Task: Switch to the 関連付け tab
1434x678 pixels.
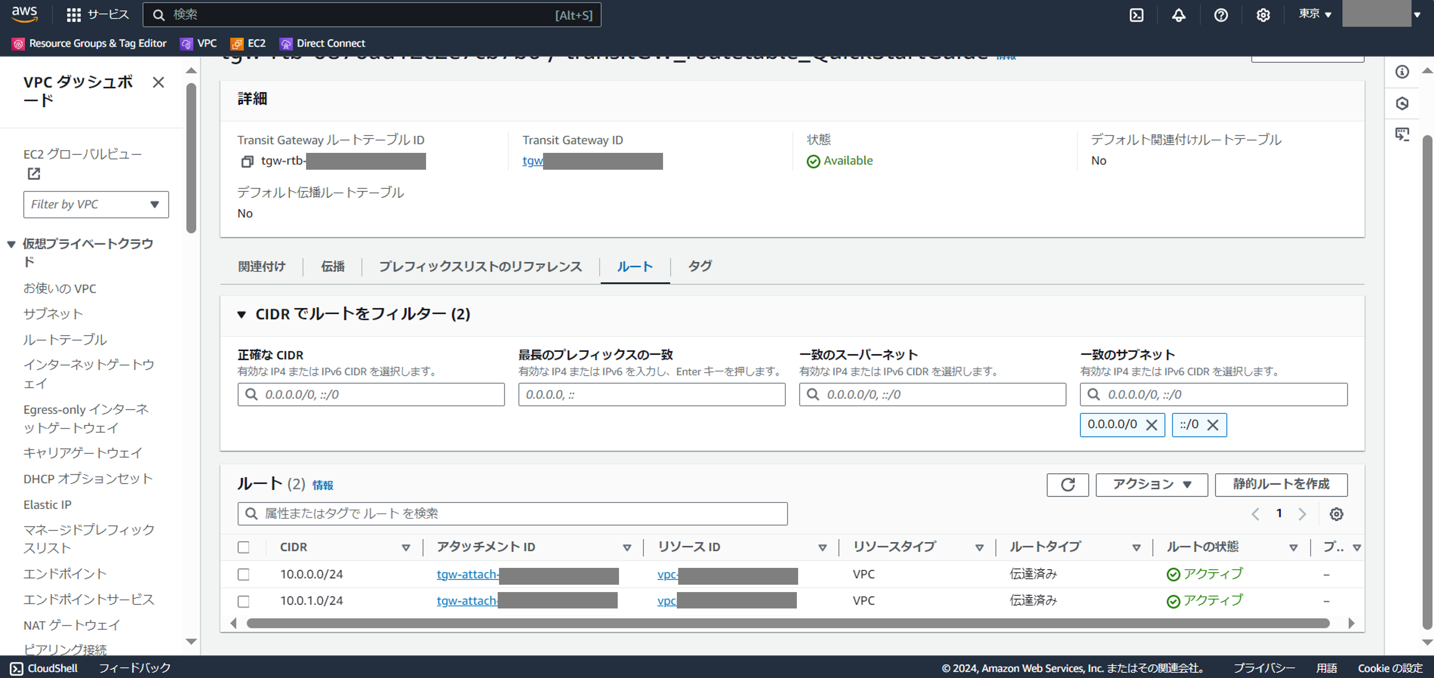Action: point(262,267)
